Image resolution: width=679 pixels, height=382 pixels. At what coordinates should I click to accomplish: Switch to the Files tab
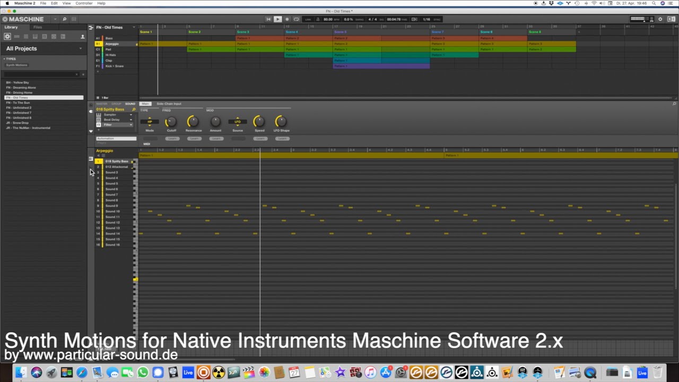pos(38,27)
